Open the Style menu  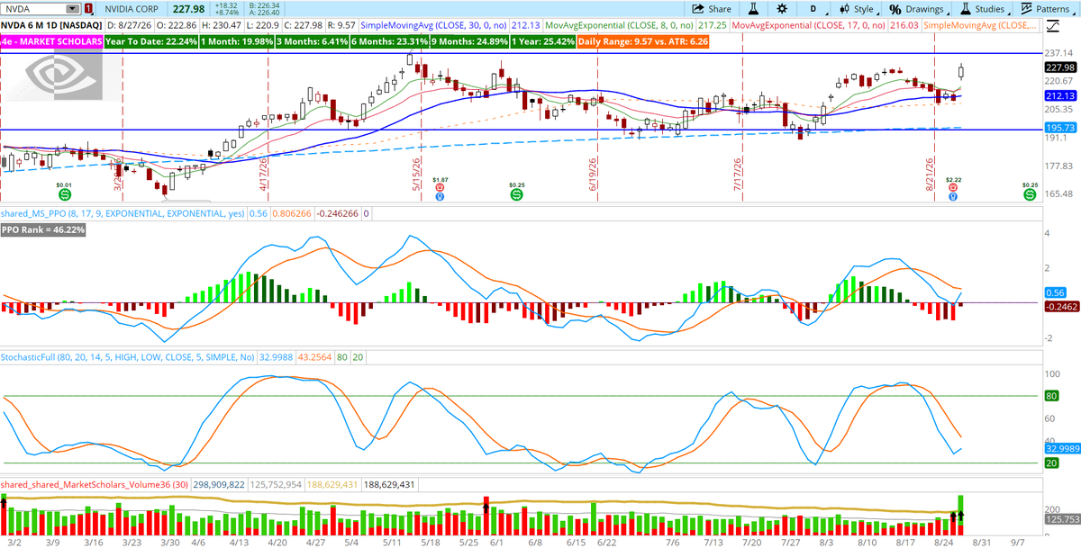pos(858,9)
